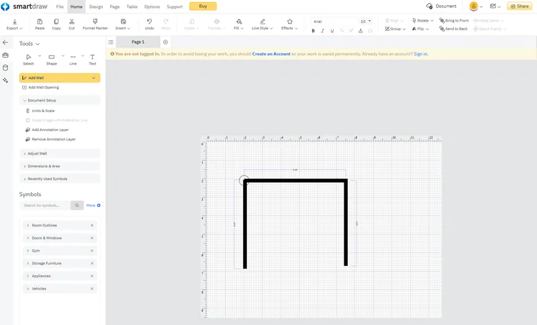Click Remove Annotation Layer

tap(51, 140)
